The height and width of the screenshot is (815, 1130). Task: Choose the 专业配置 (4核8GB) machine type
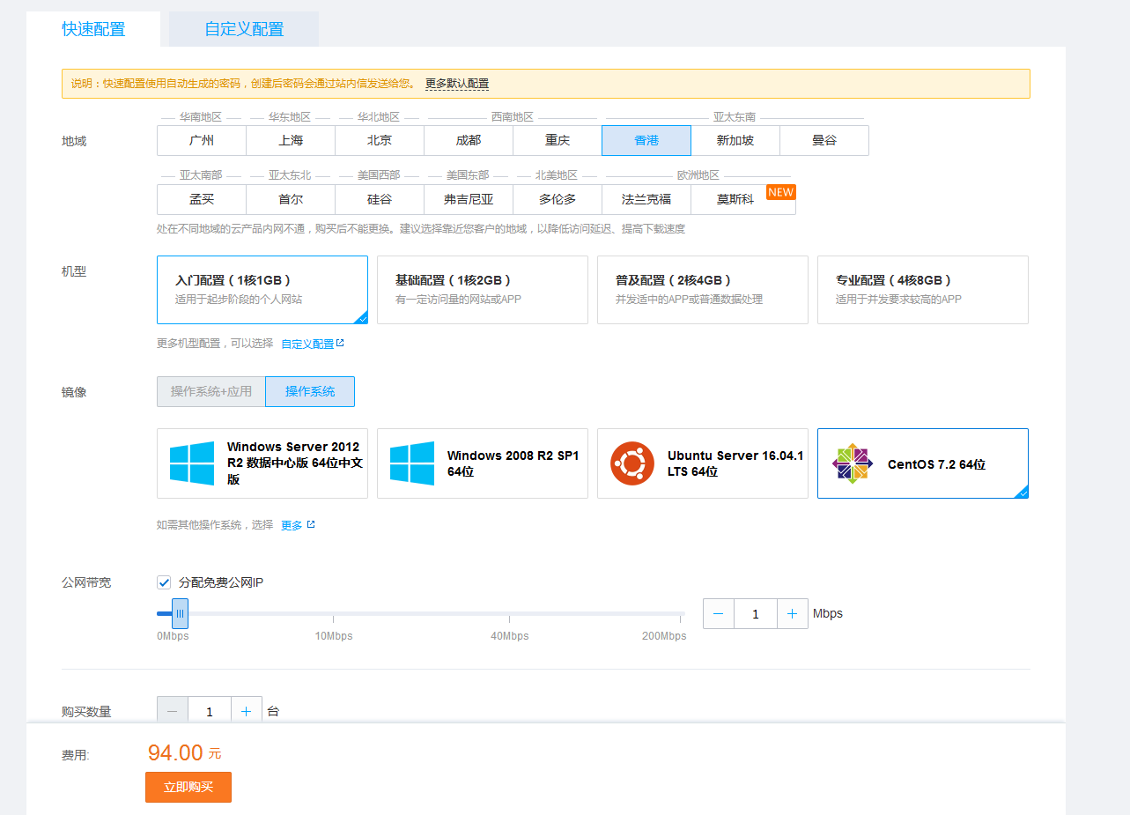(922, 290)
